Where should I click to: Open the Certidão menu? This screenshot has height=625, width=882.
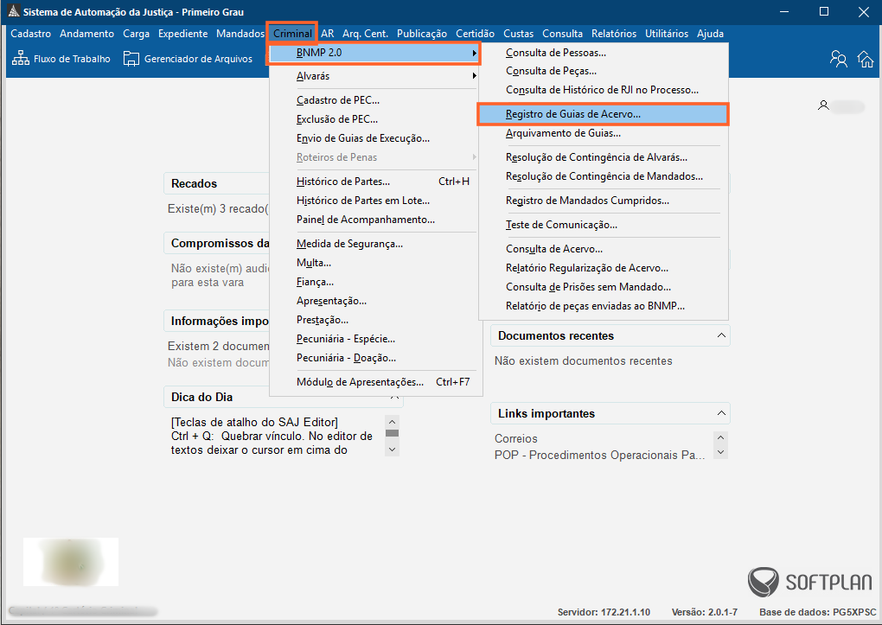(475, 34)
